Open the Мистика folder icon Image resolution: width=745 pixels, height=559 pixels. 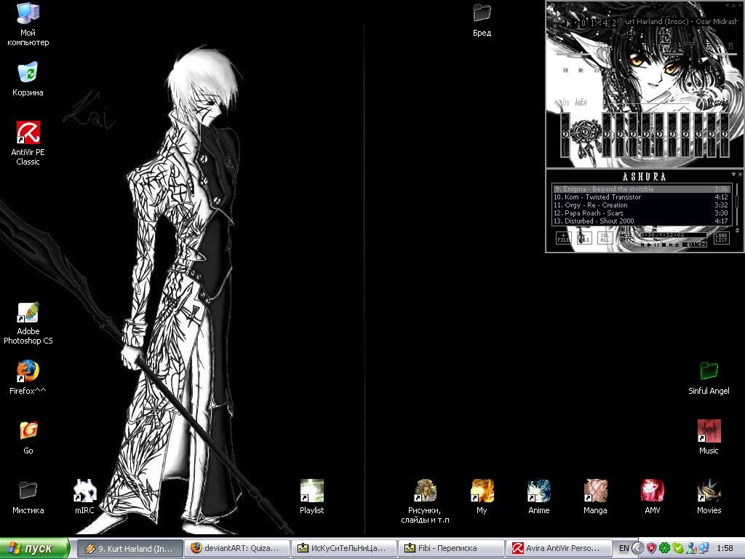(x=28, y=497)
